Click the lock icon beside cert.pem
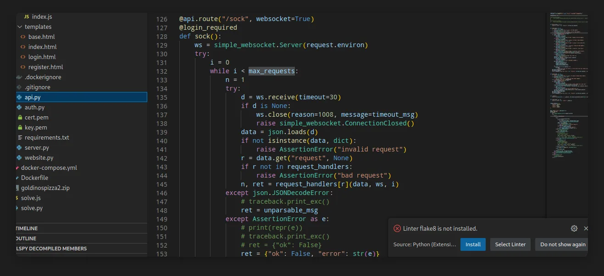Screen dimensions: 604x276 coord(20,117)
